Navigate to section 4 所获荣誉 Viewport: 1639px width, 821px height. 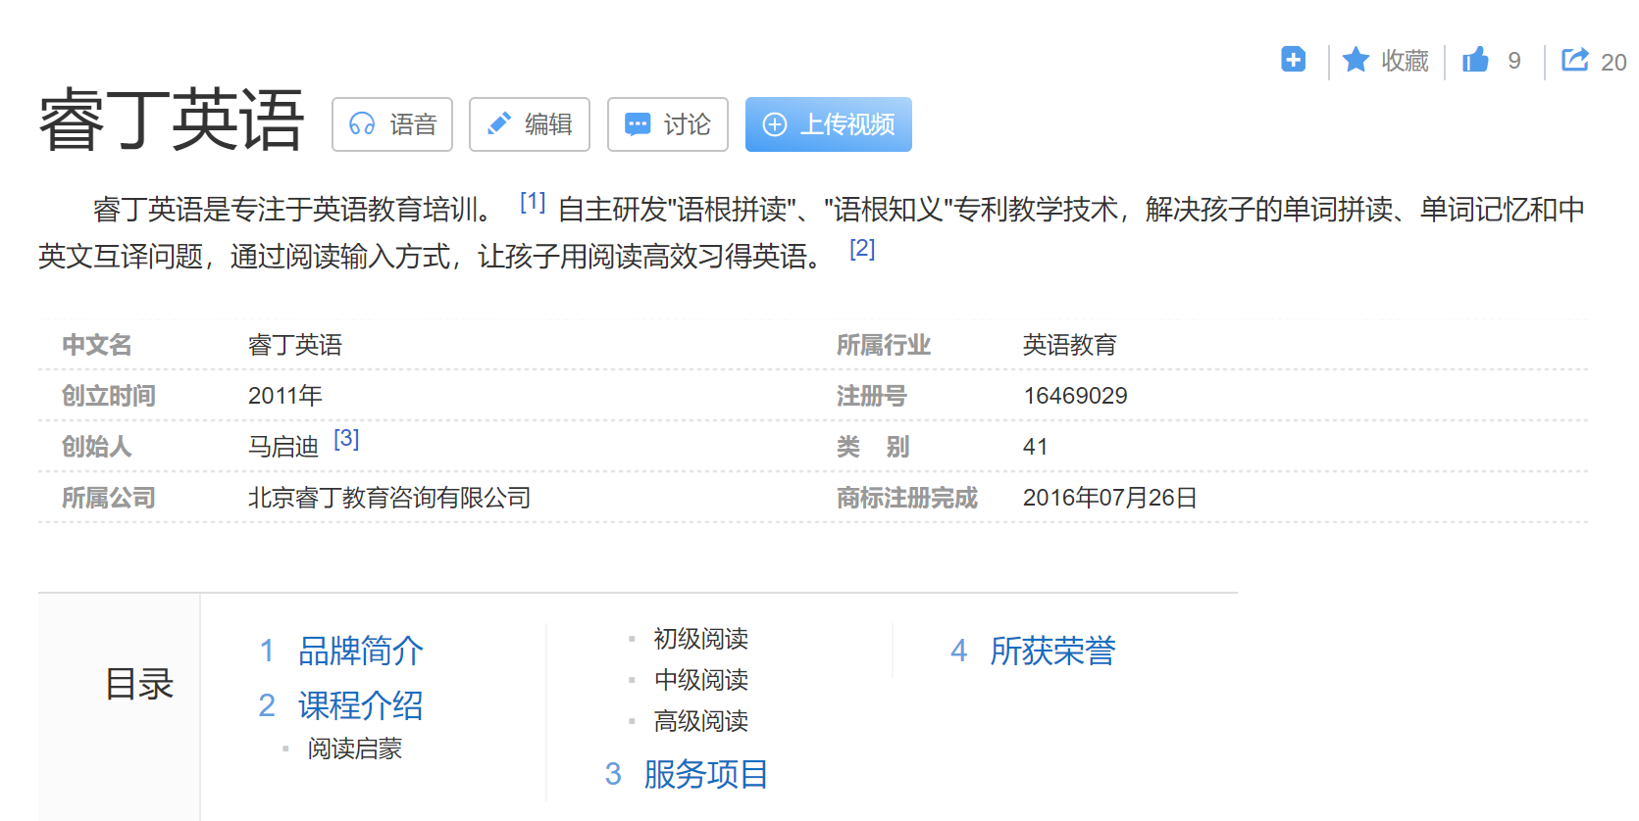click(x=1052, y=651)
